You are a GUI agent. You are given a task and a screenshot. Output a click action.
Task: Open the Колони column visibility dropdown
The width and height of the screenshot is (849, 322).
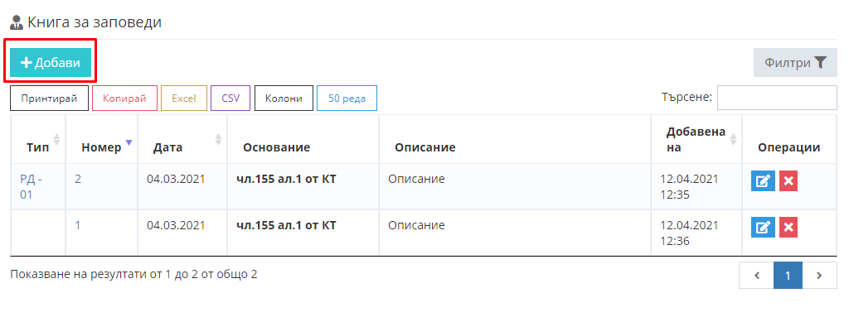pos(284,99)
